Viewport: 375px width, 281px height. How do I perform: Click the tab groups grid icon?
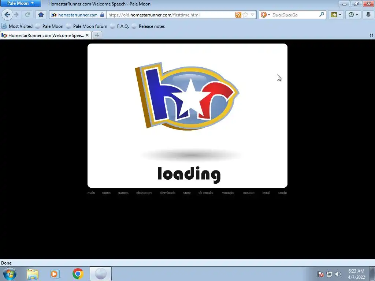coord(371,35)
